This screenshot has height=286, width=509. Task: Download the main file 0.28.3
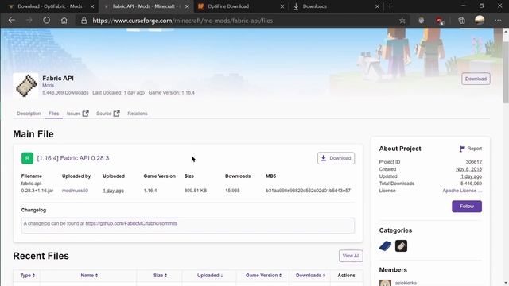click(336, 158)
